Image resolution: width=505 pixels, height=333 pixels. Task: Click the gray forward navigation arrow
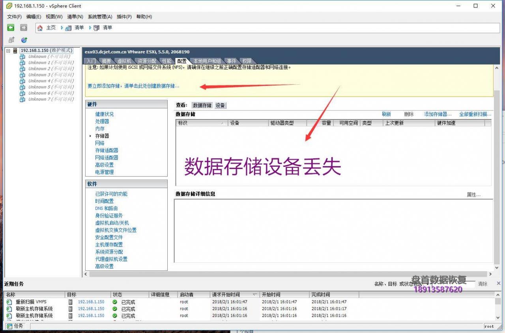(x=24, y=28)
